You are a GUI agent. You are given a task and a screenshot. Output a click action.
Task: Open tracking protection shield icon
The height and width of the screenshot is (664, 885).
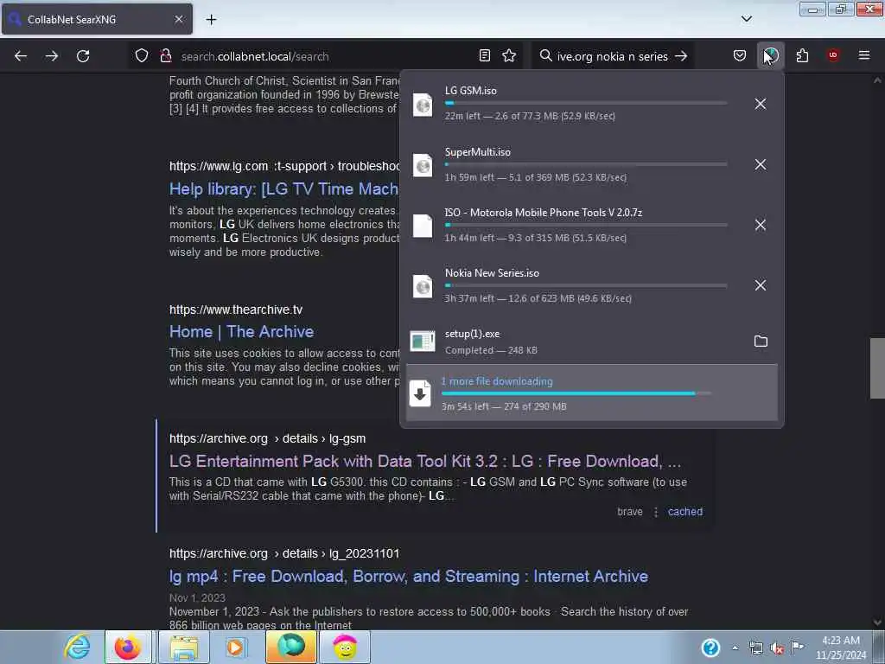(x=142, y=56)
